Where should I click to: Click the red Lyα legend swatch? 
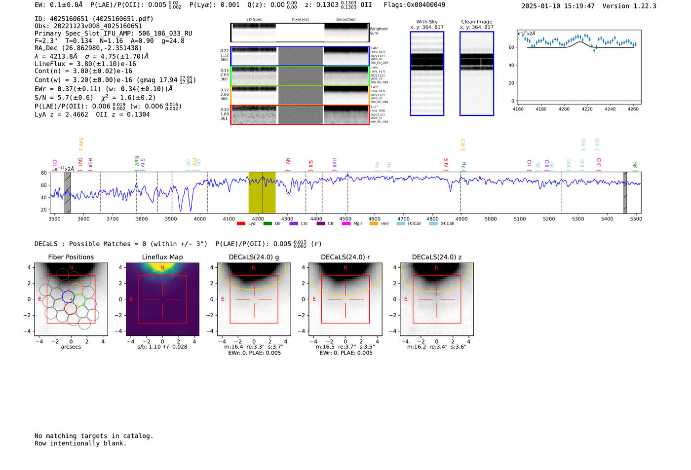[241, 224]
